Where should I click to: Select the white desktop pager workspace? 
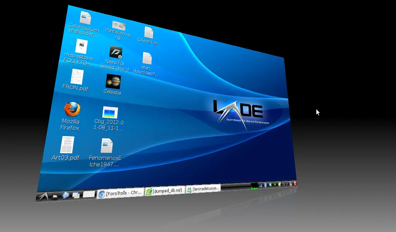89,194
